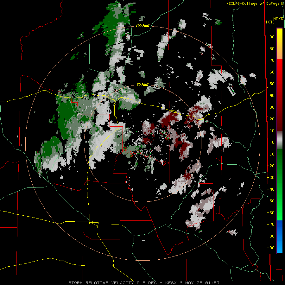Image resolution: width=285 pixels, height=285 pixels.
Task: Click the -60 value on the velocity scale
Action: [x=271, y=213]
